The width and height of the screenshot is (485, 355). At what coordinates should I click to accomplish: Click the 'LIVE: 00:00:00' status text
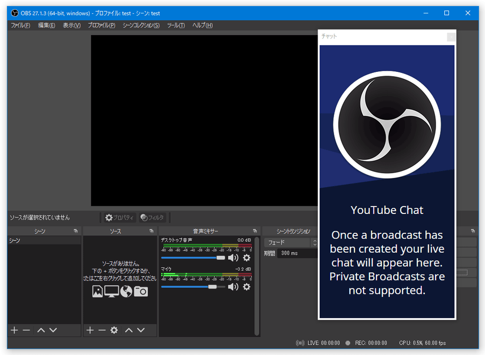pos(323,343)
